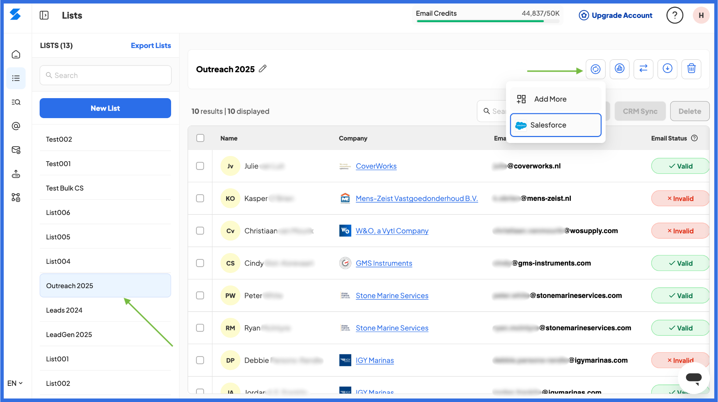
Task: Open the Outreach 2025 list
Action: pos(105,286)
